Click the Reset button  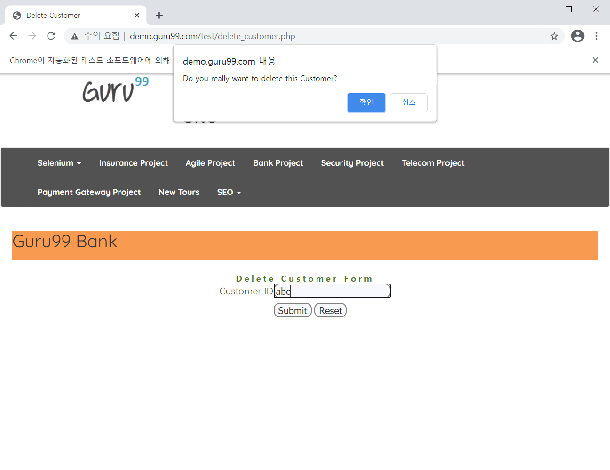tap(331, 310)
